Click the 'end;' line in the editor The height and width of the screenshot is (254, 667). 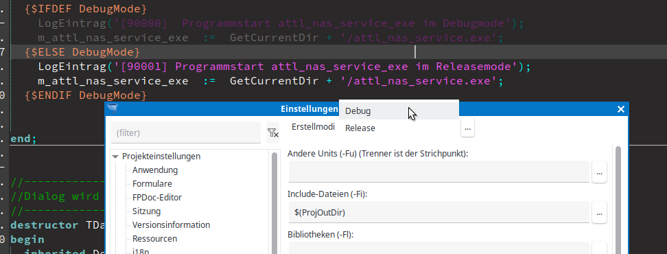tap(24, 139)
